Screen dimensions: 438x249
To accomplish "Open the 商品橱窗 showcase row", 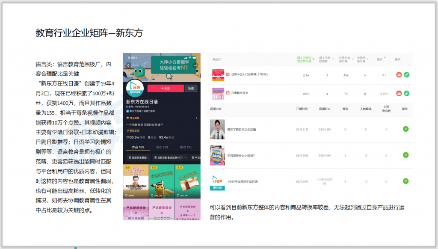I will [x=162, y=118].
